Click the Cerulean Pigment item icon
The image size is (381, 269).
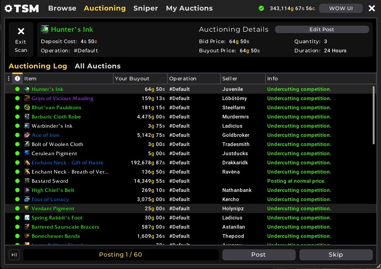[27, 153]
